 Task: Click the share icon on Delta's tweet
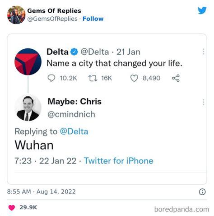pos(176,78)
